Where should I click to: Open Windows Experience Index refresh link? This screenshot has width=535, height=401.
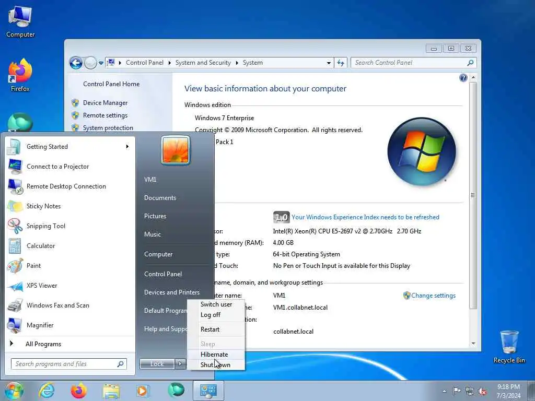pyautogui.click(x=365, y=217)
